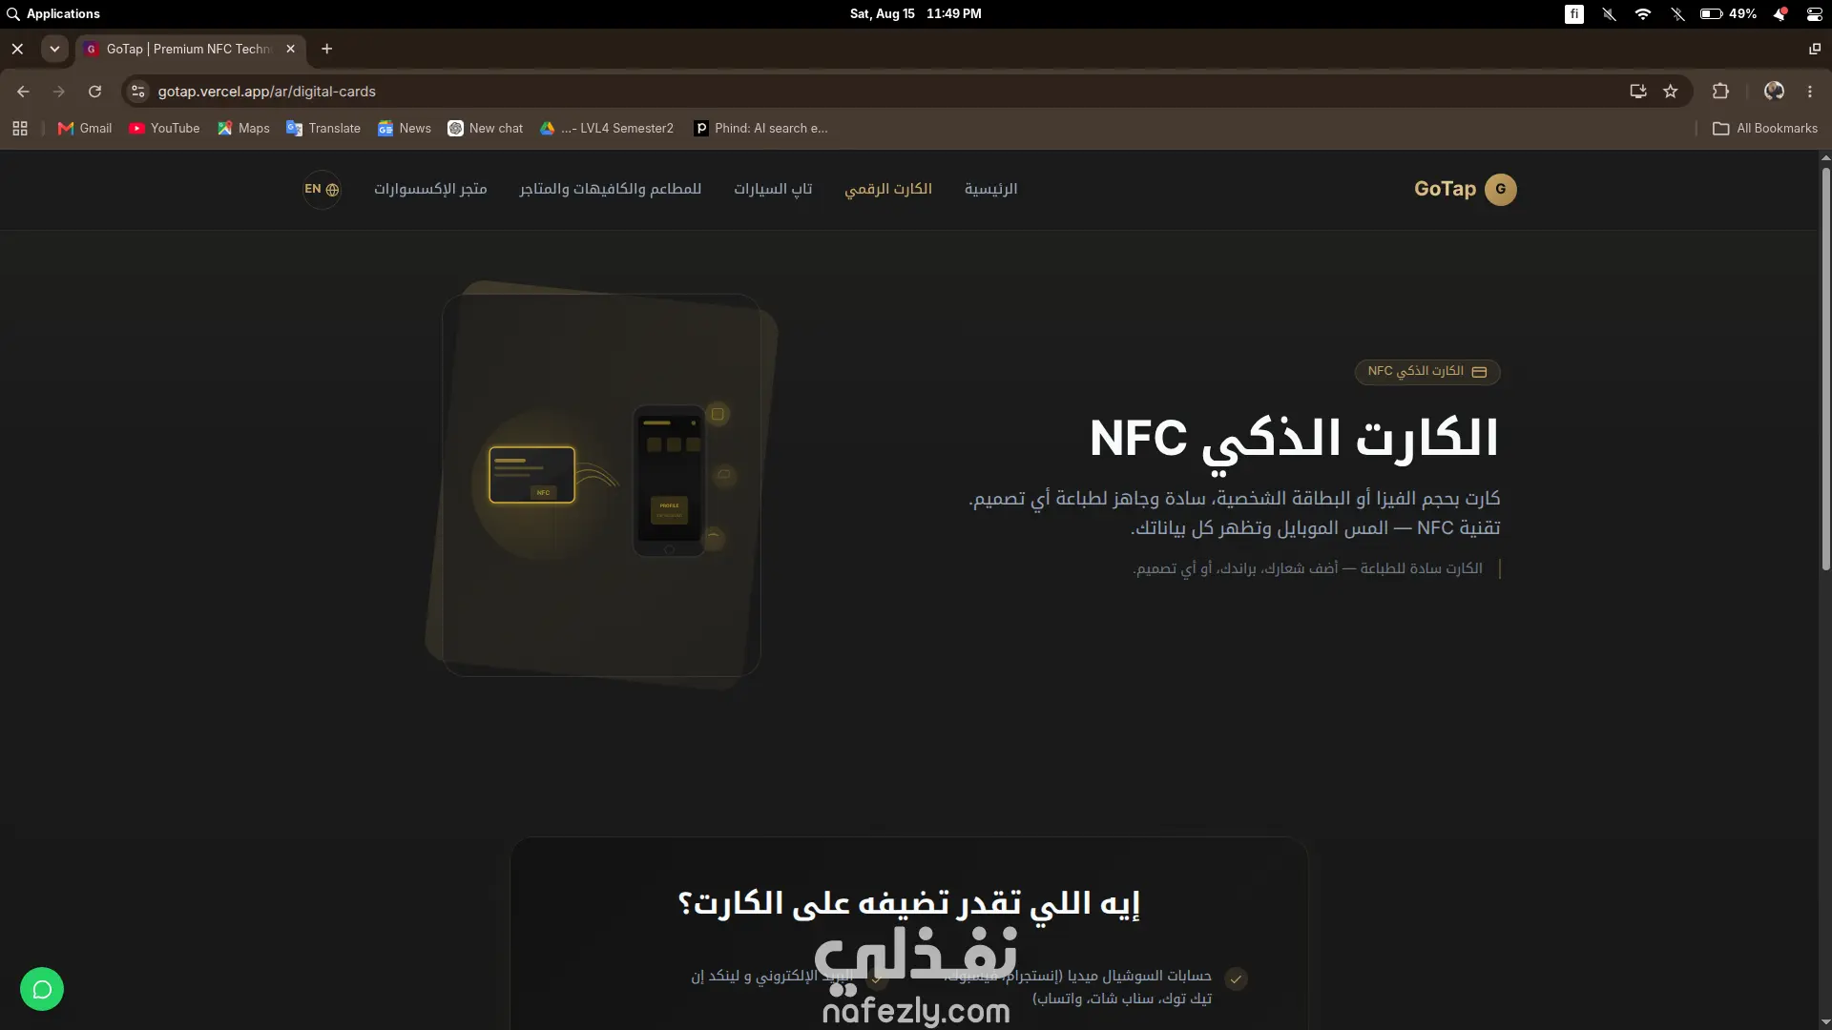The image size is (1832, 1030).
Task: Bookmark this page with star
Action: (1671, 92)
